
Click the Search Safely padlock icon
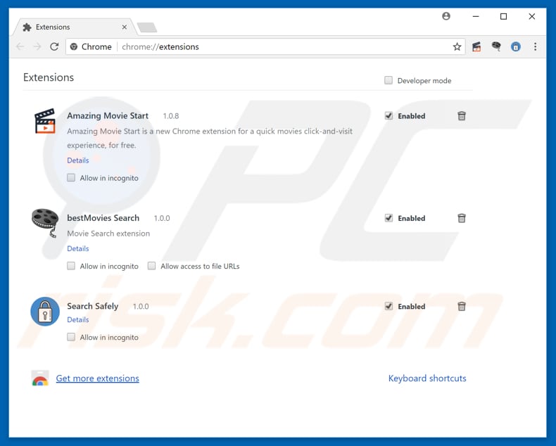[x=45, y=311]
